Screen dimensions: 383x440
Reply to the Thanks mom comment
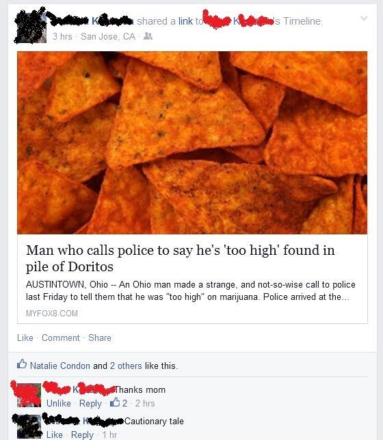coord(90,403)
